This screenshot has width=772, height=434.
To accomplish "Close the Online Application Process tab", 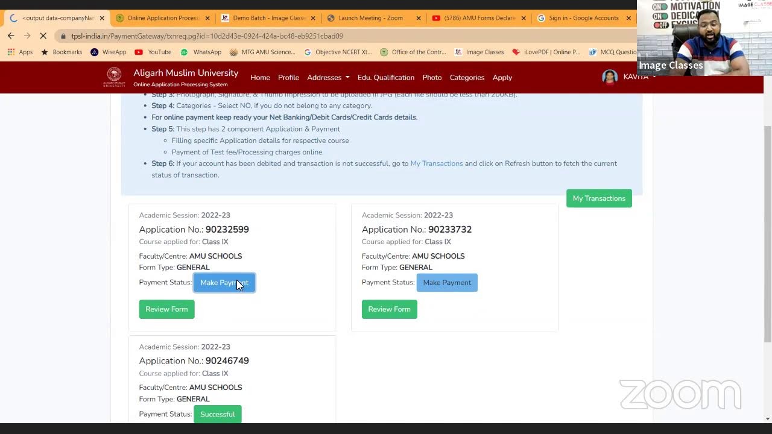I will pos(207,18).
